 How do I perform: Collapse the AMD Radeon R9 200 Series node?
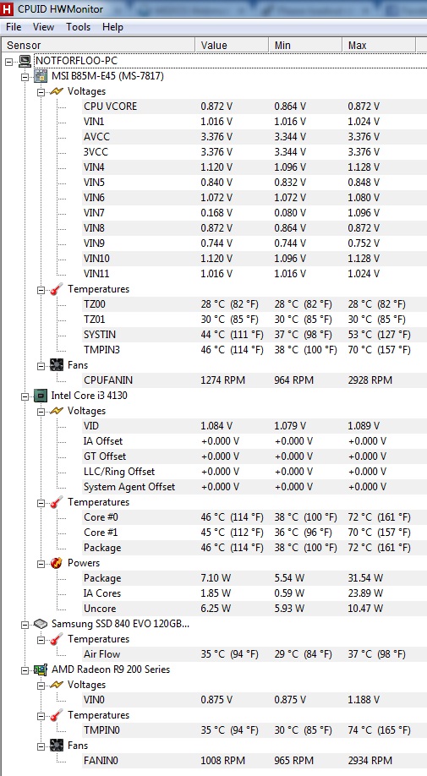click(x=25, y=670)
